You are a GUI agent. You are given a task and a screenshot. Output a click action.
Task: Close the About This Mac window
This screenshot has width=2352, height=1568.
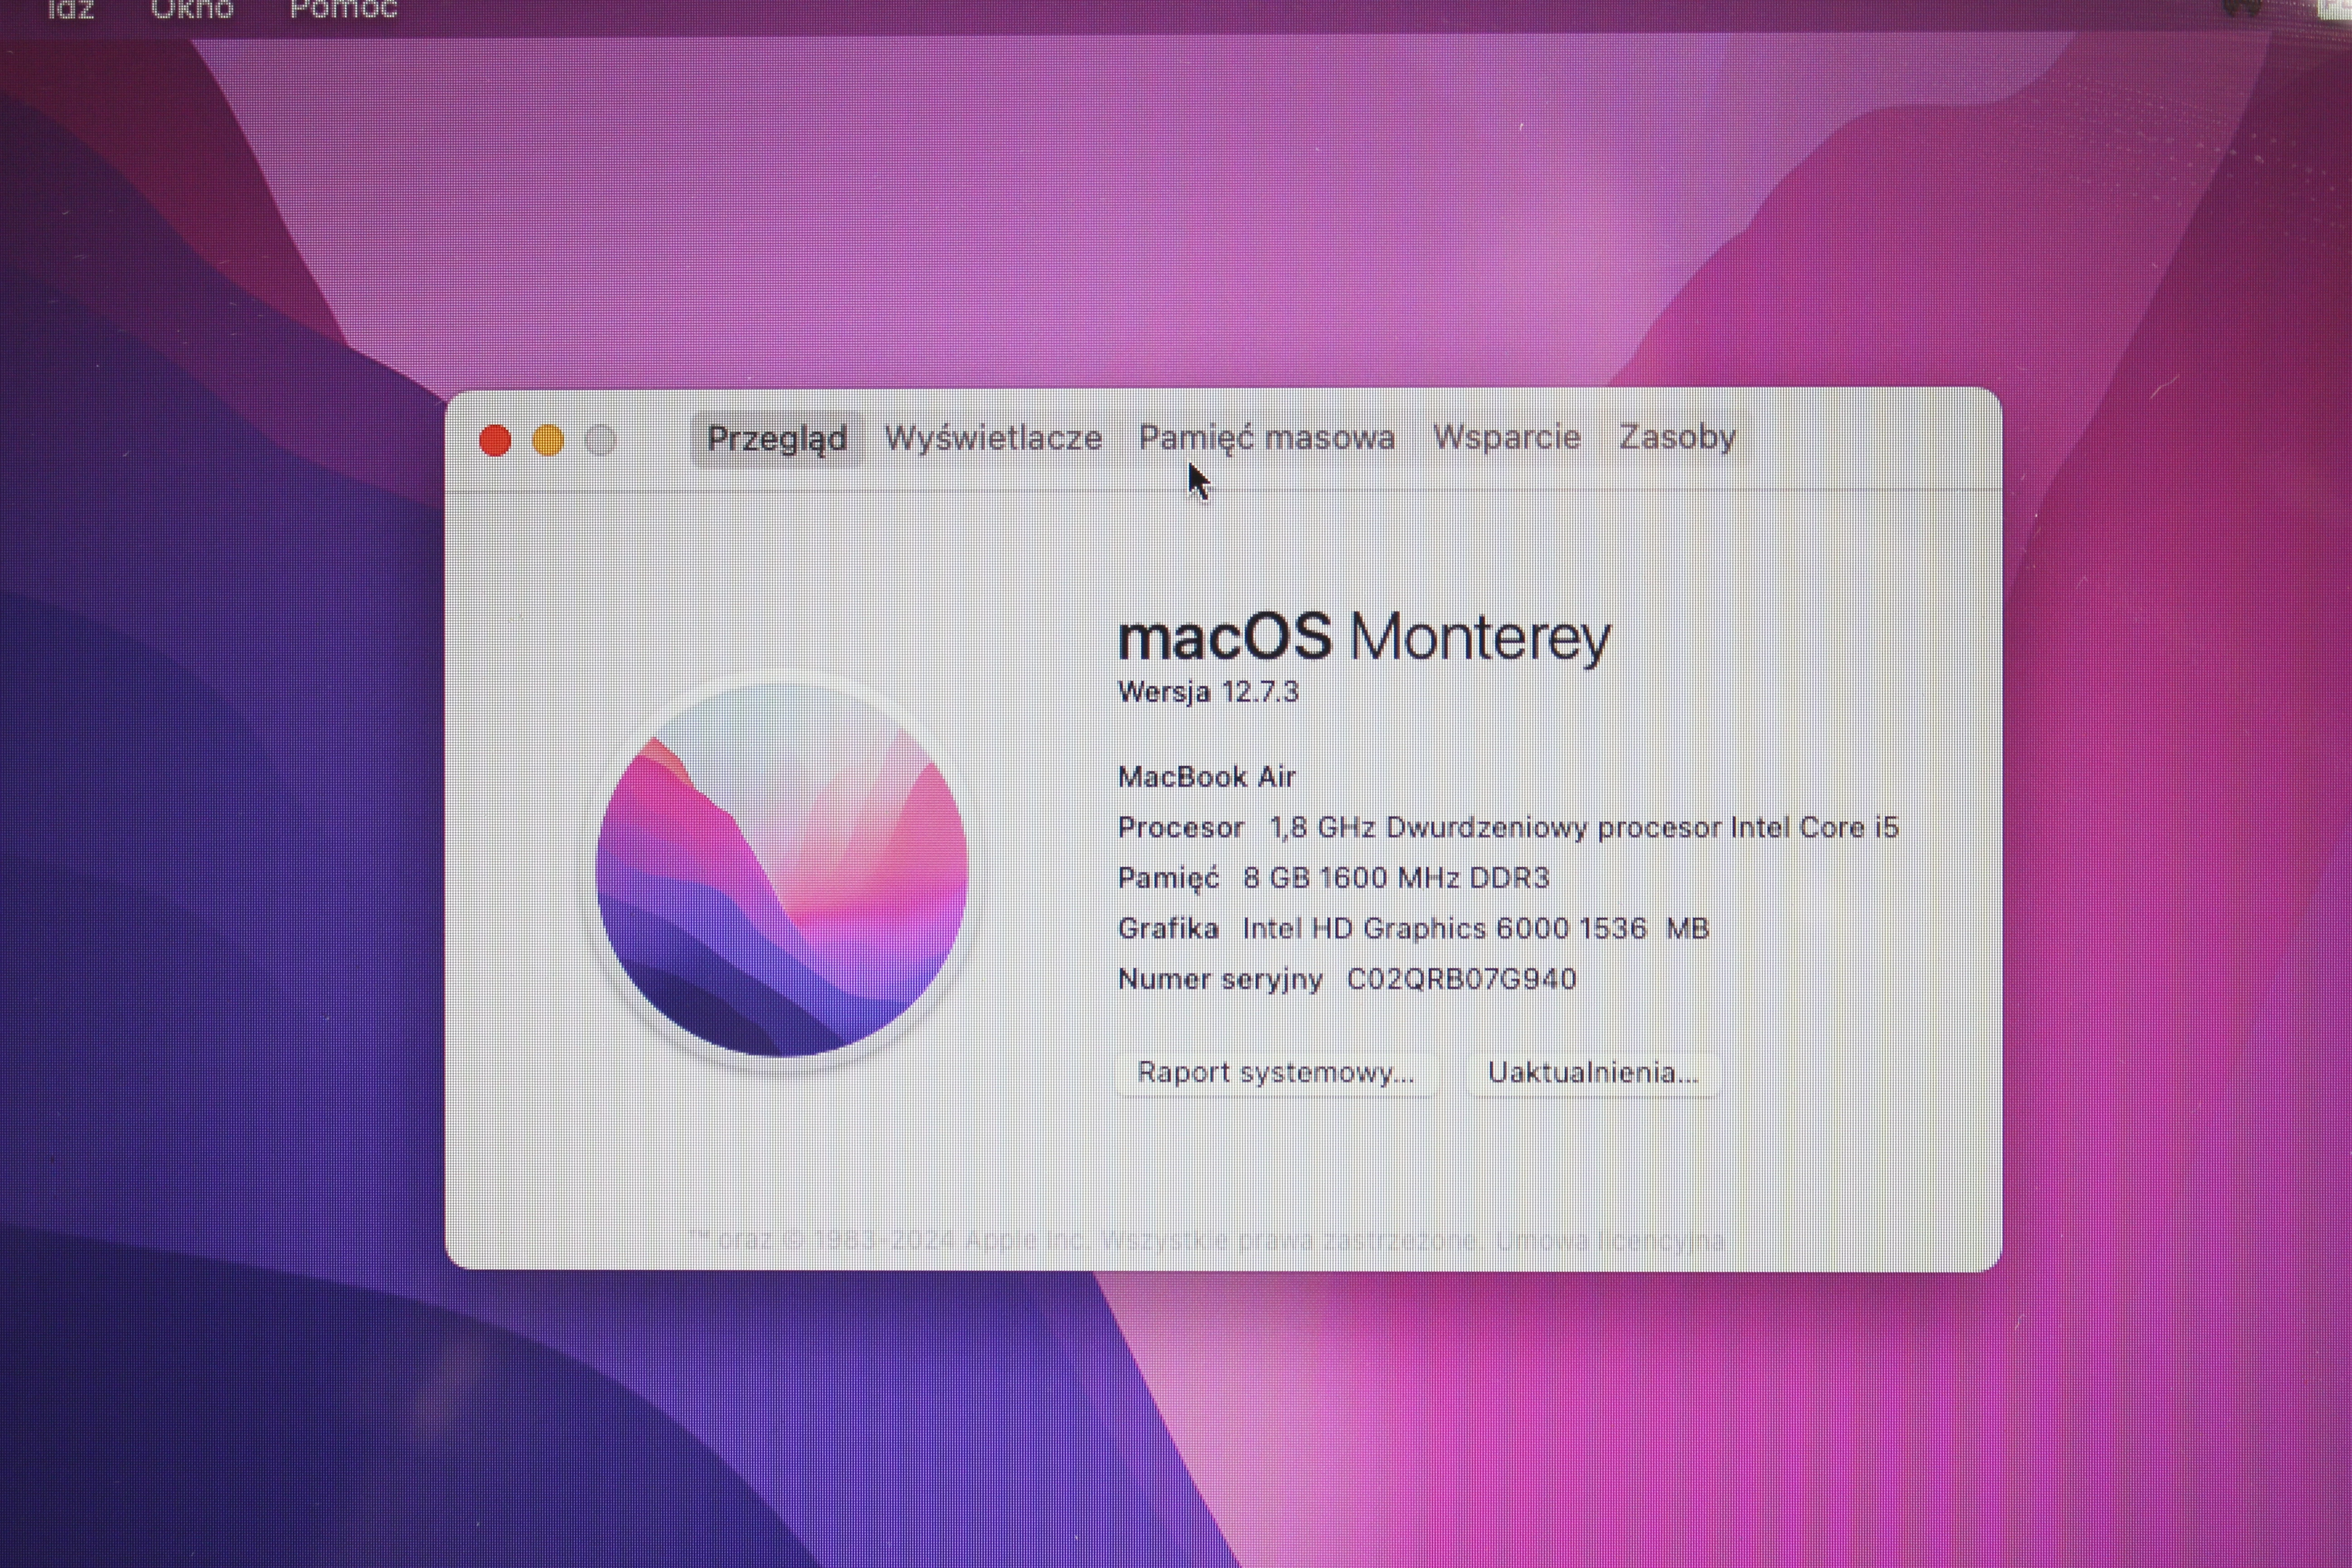[495, 440]
